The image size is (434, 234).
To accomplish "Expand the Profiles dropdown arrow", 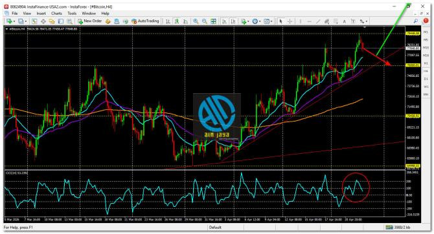I will (26, 21).
